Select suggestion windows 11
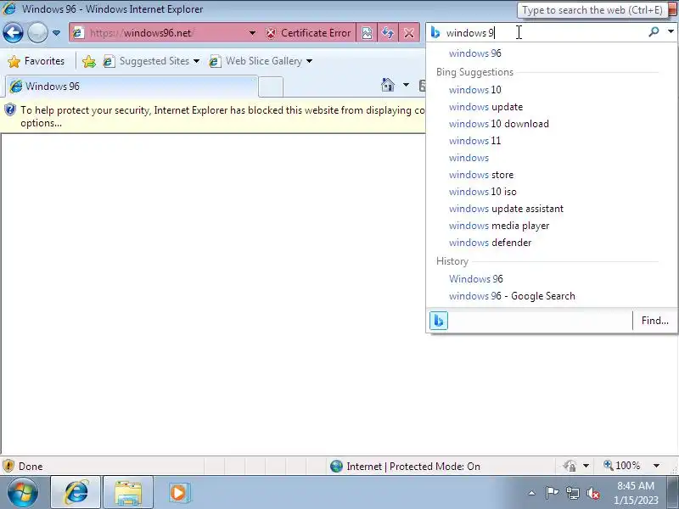Screen dimensions: 679x509 click(552, 141)
